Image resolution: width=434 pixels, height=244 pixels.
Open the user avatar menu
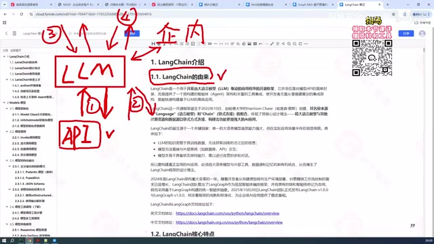tap(422, 33)
